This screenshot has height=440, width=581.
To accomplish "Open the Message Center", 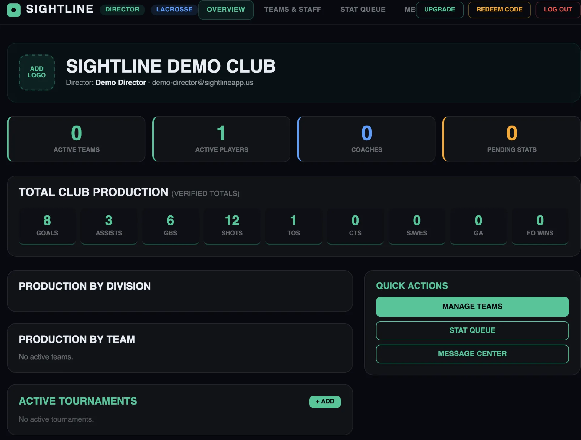I will (x=472, y=354).
